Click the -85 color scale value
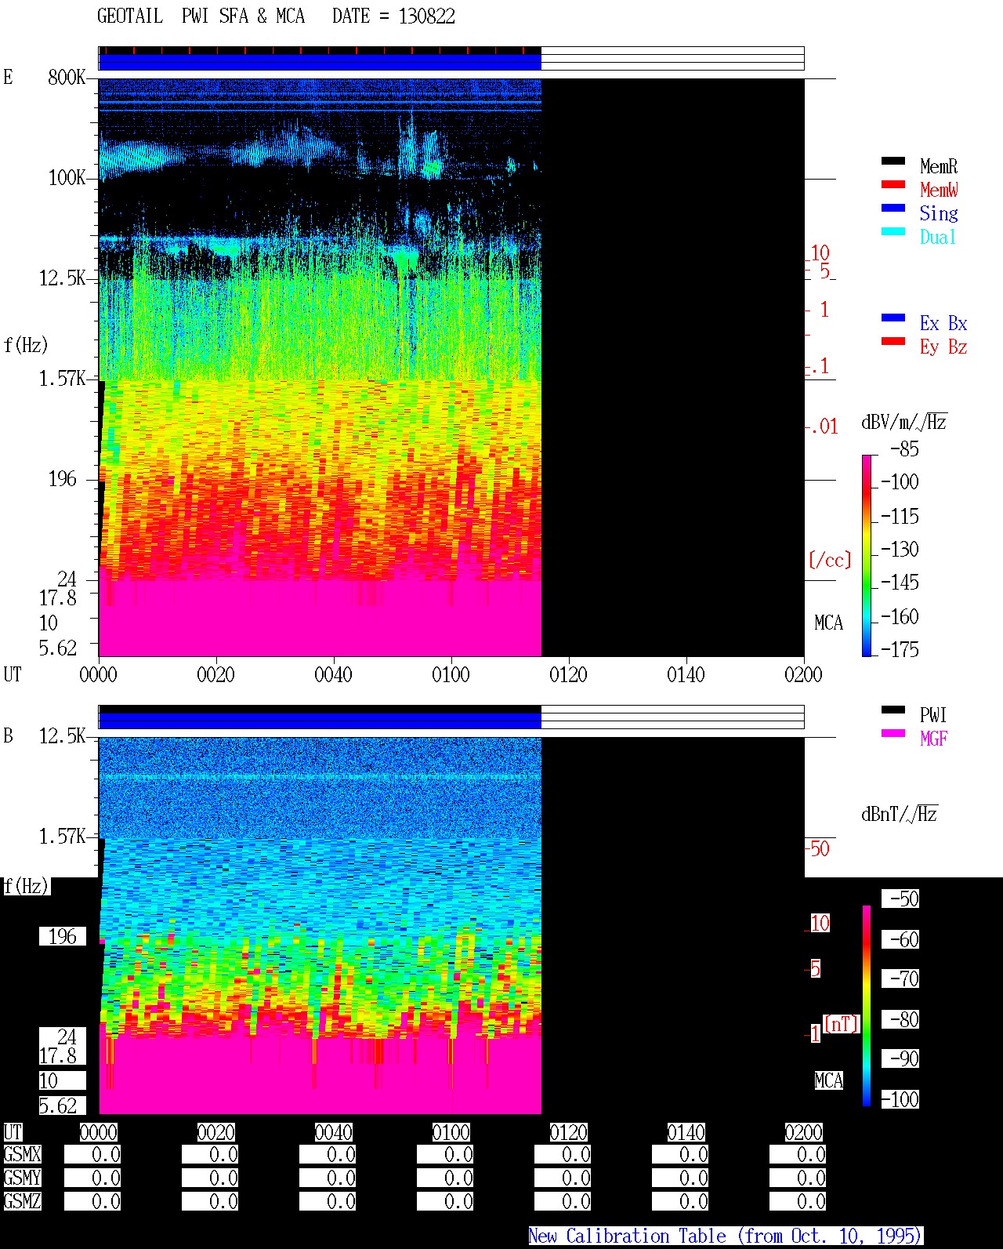 point(904,449)
